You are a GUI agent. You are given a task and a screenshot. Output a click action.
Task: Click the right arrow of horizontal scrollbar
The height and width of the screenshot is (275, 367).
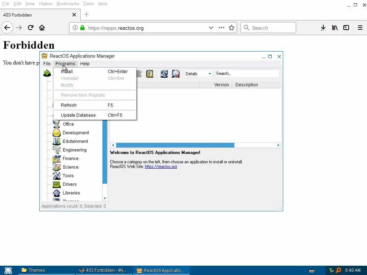278,145
